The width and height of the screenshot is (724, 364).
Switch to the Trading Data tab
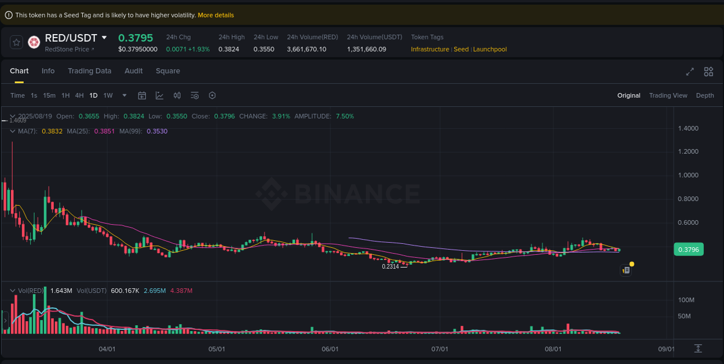89,70
